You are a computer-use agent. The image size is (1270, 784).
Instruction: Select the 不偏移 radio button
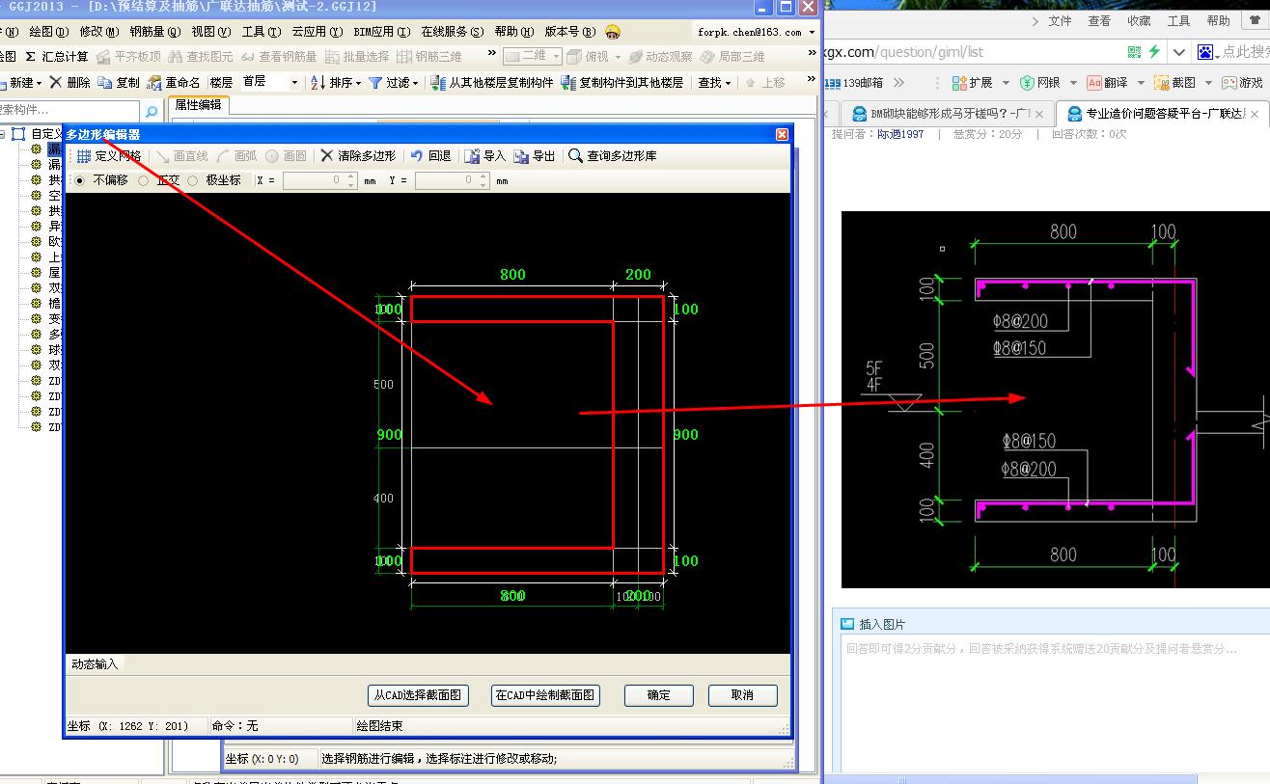(79, 180)
